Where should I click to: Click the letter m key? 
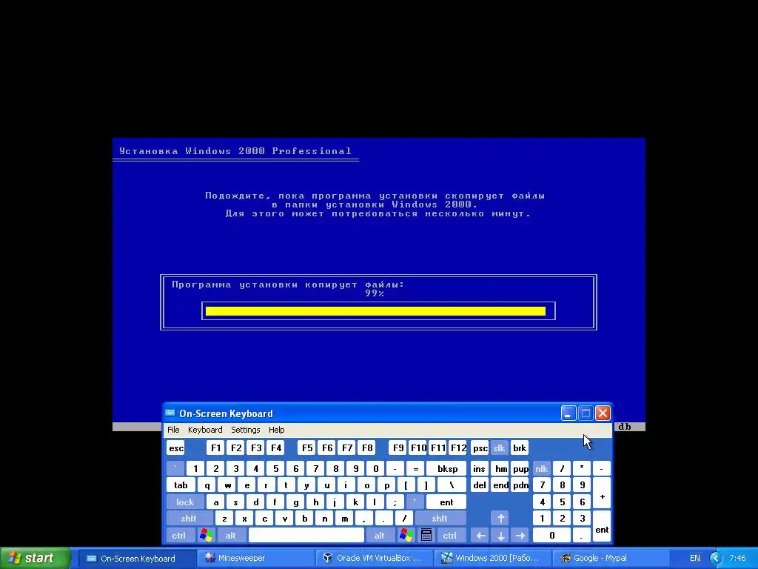tap(345, 518)
